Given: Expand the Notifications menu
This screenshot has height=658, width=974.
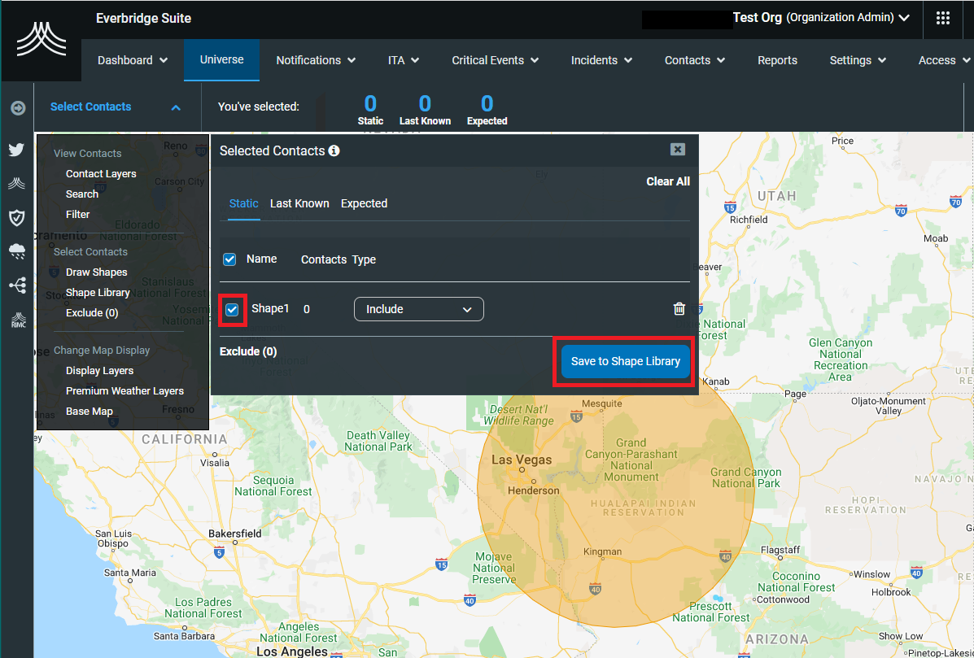Looking at the screenshot, I should [316, 60].
